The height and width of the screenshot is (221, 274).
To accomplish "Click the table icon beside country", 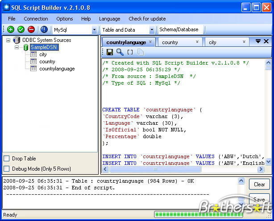I will click(x=33, y=61).
